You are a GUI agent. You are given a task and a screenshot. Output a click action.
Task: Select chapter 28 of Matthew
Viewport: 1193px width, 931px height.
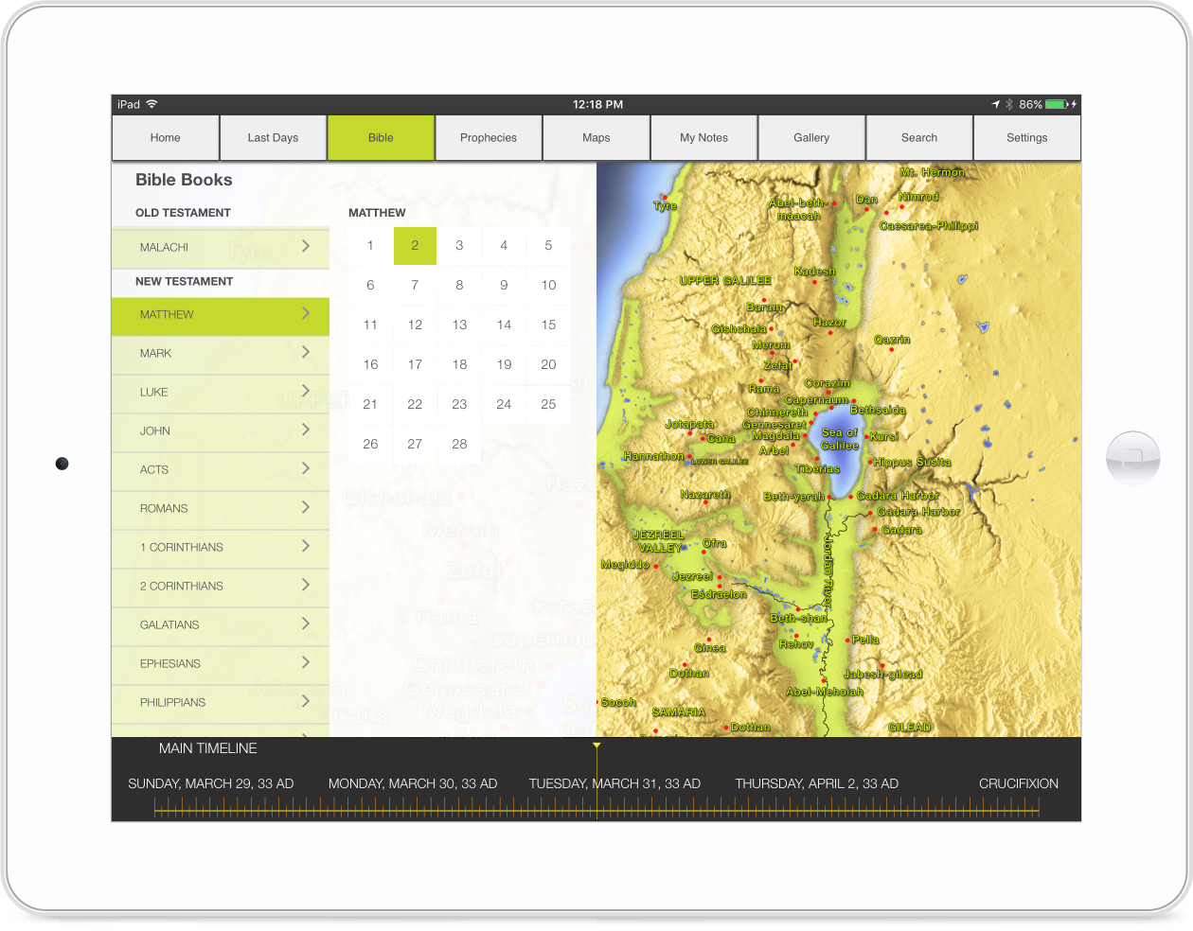pos(459,444)
